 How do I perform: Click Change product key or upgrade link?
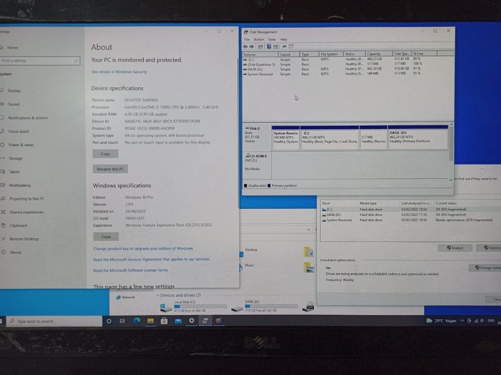(143, 249)
